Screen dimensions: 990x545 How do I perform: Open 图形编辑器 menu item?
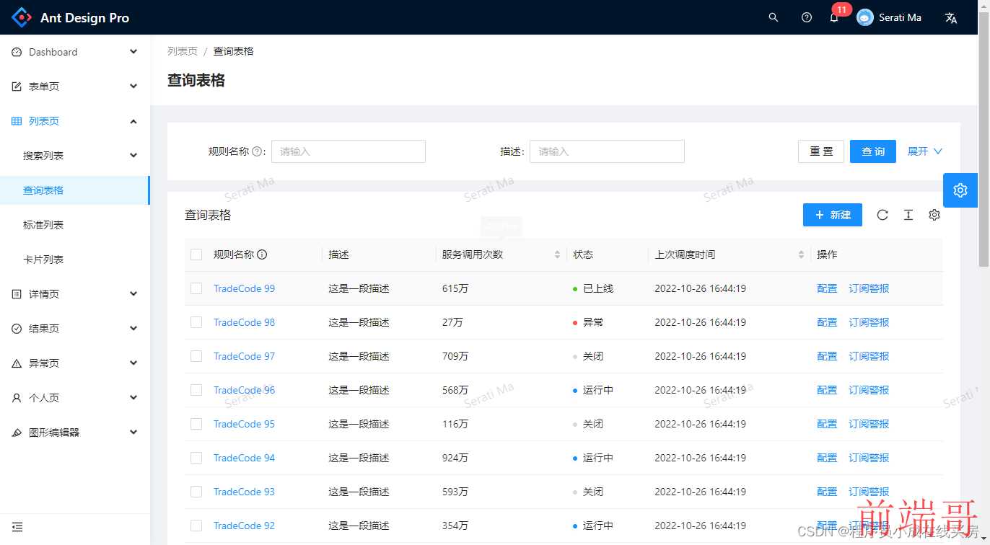point(75,433)
